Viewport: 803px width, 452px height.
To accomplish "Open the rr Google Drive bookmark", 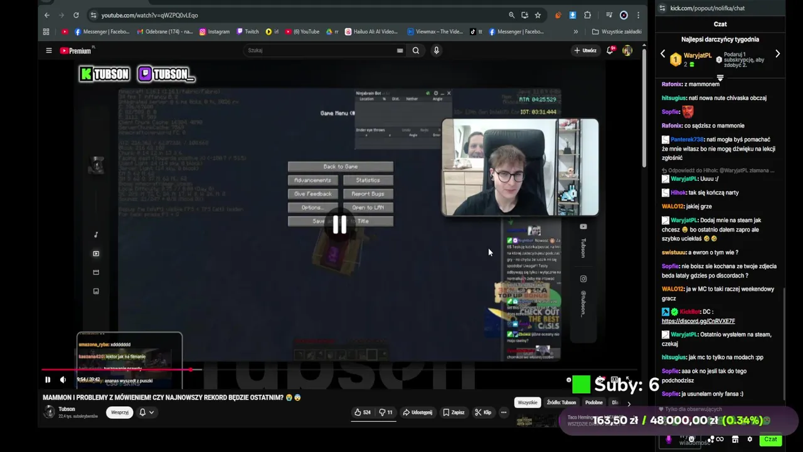I will [332, 31].
